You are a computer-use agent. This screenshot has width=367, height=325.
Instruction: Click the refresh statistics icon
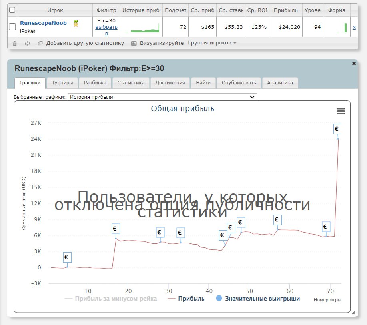click(x=27, y=43)
